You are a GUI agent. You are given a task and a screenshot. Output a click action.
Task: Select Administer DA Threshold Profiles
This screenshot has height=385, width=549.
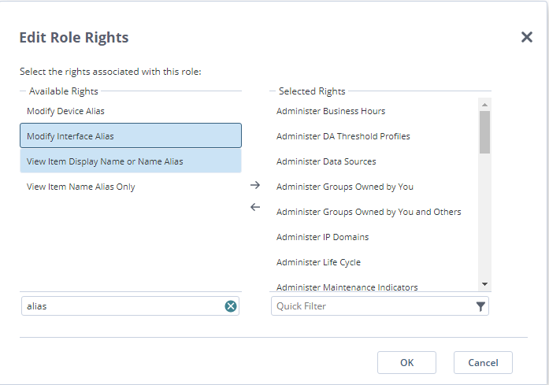point(343,136)
